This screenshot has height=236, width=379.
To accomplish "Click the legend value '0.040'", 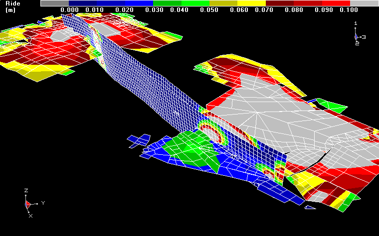I will (180, 10).
